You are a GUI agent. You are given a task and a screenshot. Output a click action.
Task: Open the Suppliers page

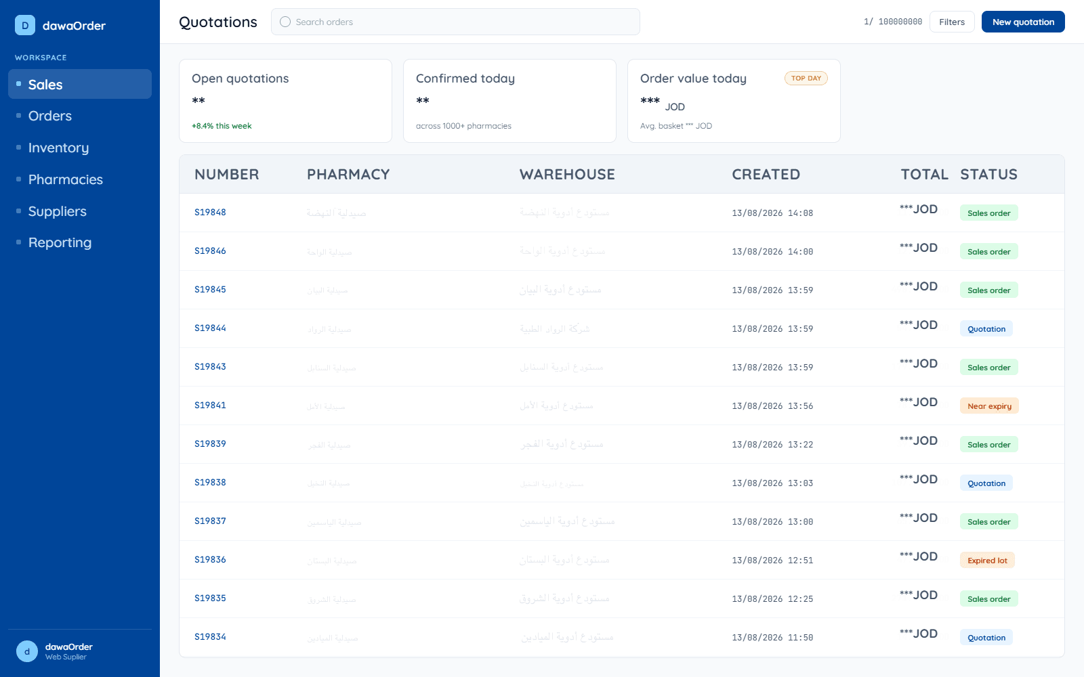pos(80,211)
